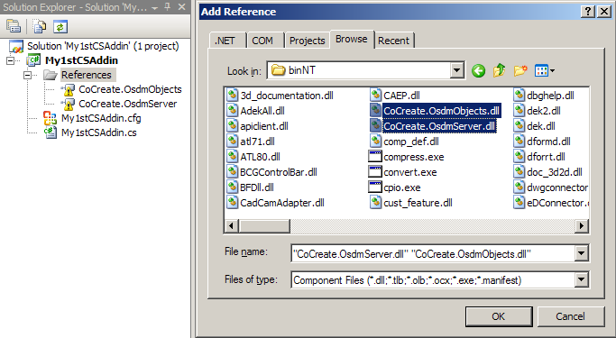
Task: Click the Cancel button
Action: coord(570,316)
